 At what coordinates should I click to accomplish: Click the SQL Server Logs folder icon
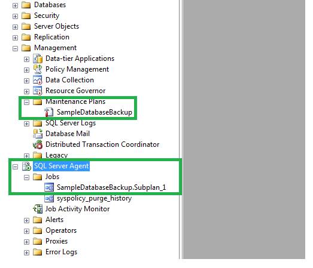point(37,123)
